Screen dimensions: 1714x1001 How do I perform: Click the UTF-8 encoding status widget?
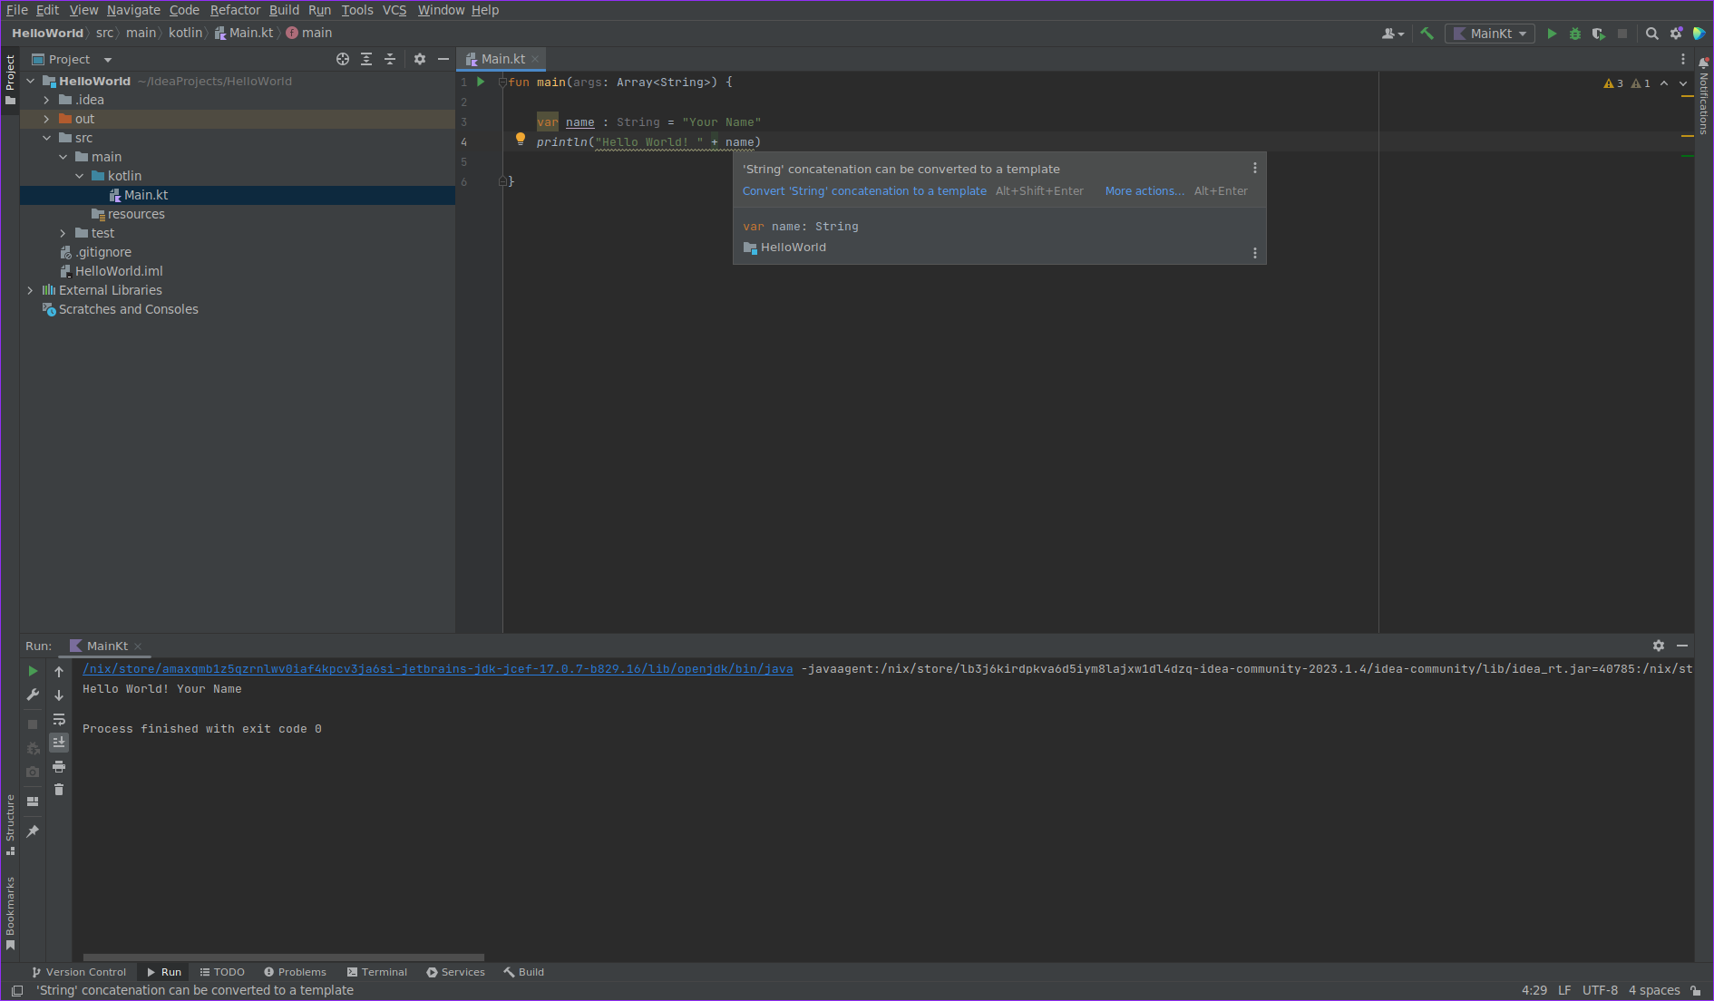pos(1600,990)
